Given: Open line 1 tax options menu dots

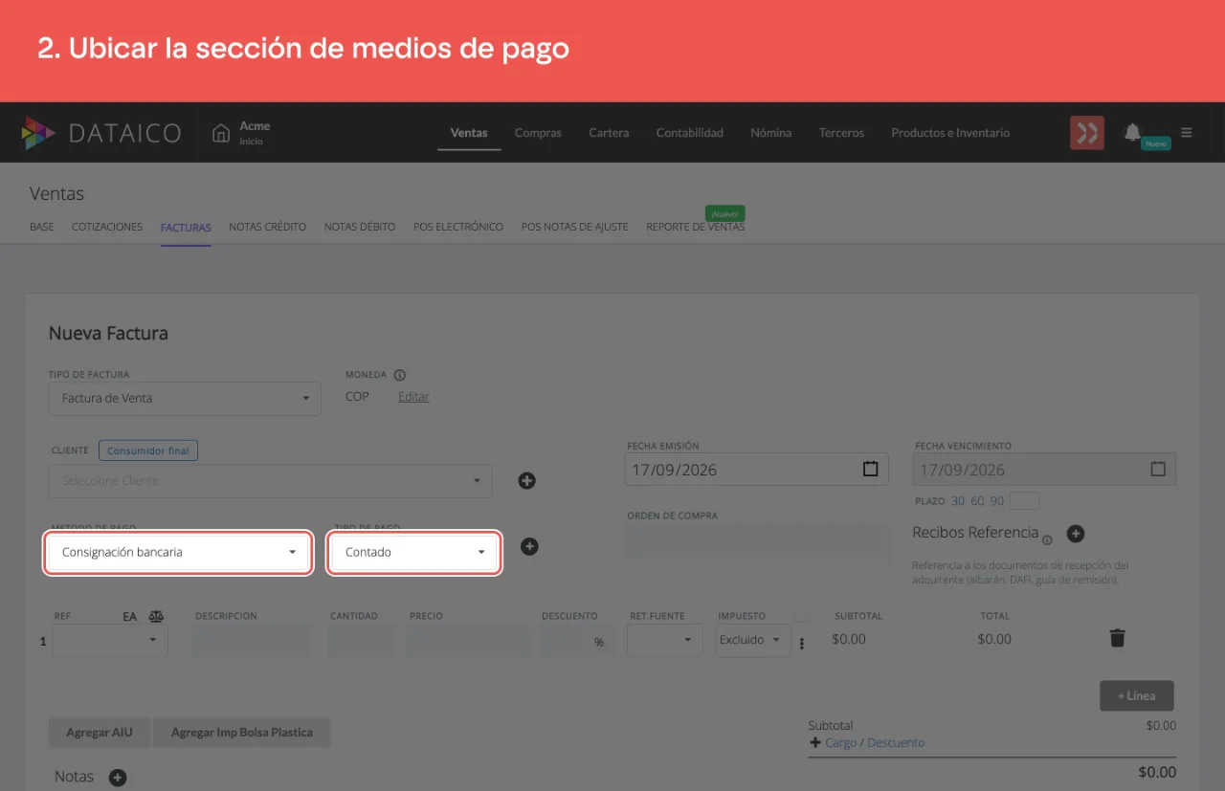Looking at the screenshot, I should [x=802, y=644].
